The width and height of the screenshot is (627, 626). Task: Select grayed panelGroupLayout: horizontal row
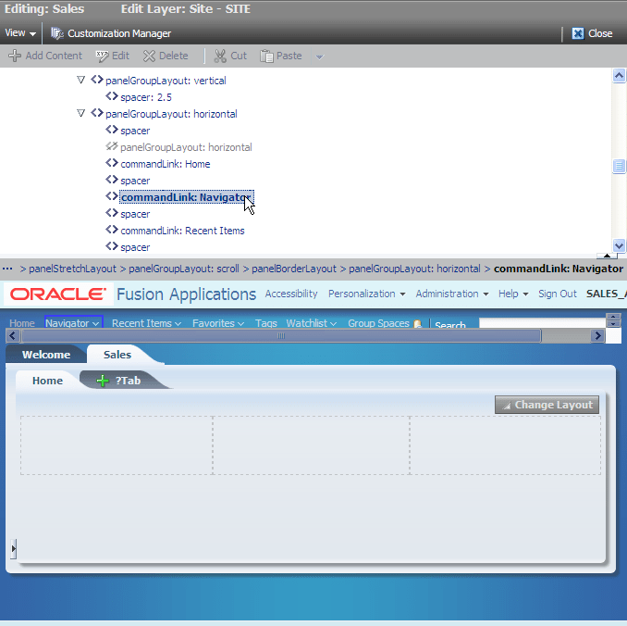[186, 147]
